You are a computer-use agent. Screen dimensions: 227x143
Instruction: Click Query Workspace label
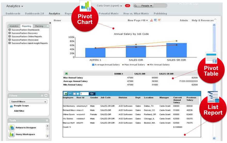(x=25, y=134)
